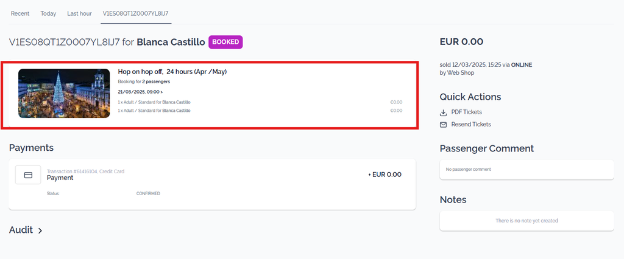Click the credit card payment icon
Screen dimensions: 624x259
[x=28, y=174]
